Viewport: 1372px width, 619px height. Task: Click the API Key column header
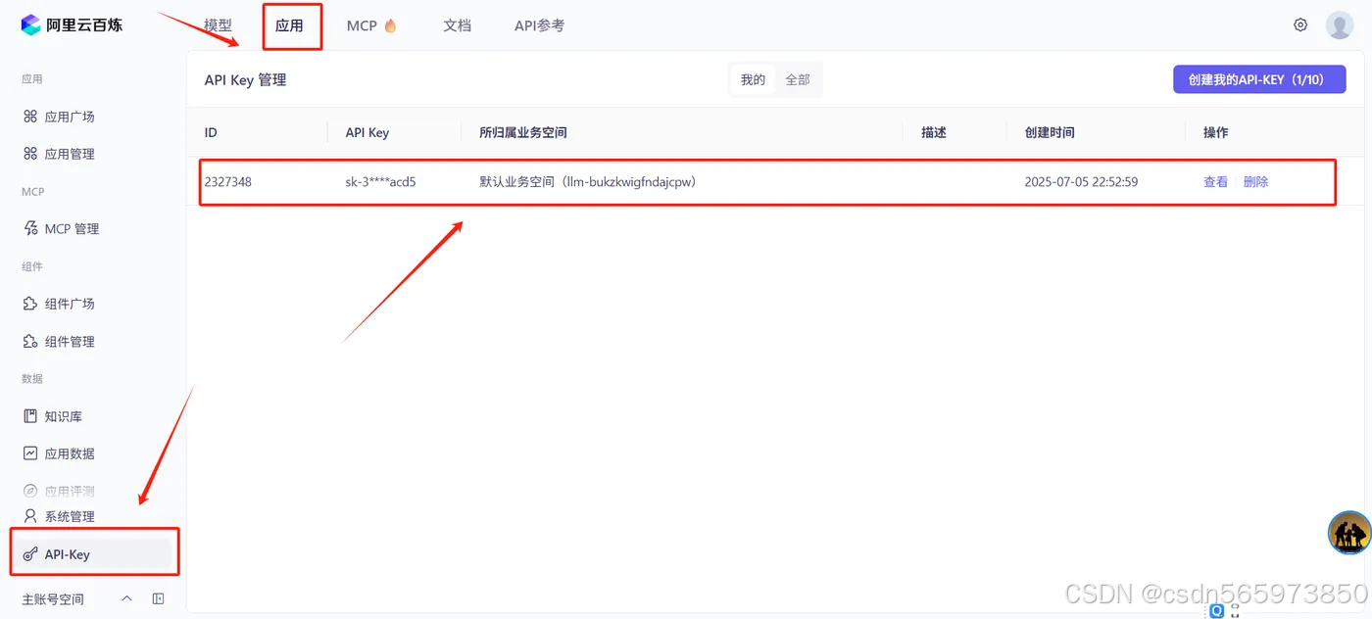tap(367, 132)
